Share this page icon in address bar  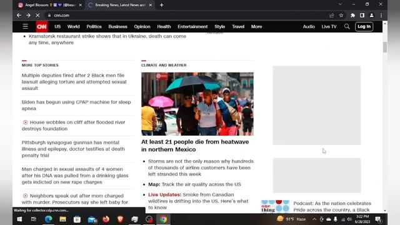332,15
